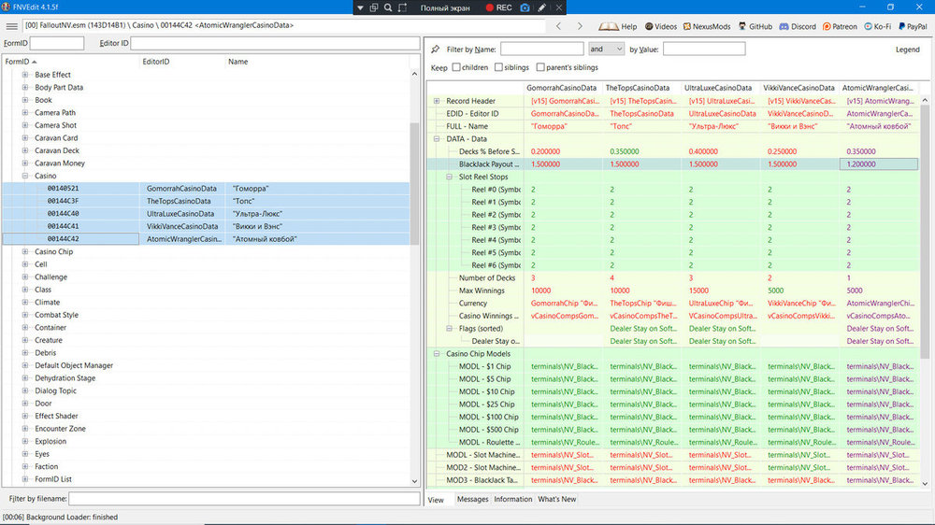
Task: Close the recorder overlay bar
Action: (559, 7)
